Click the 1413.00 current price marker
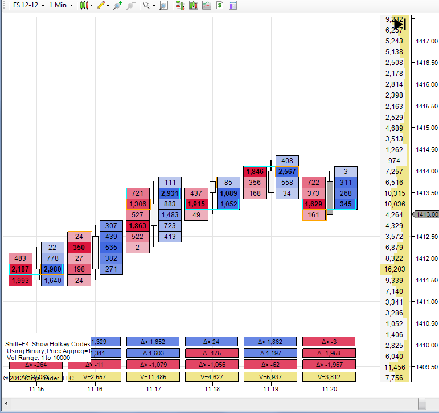This screenshot has width=439, height=413. 425,214
